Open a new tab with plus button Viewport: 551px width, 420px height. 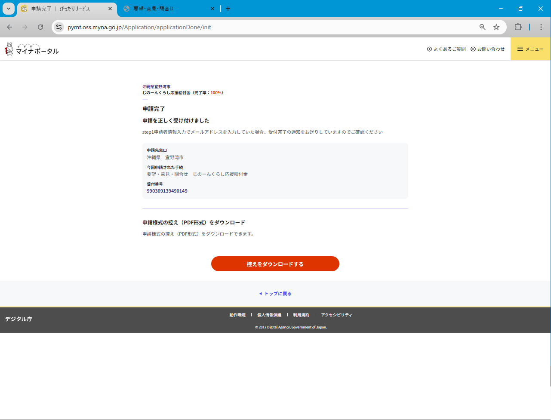pyautogui.click(x=228, y=9)
